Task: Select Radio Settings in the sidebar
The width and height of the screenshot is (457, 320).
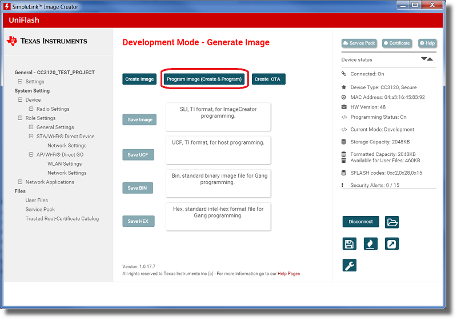Action: (53, 109)
